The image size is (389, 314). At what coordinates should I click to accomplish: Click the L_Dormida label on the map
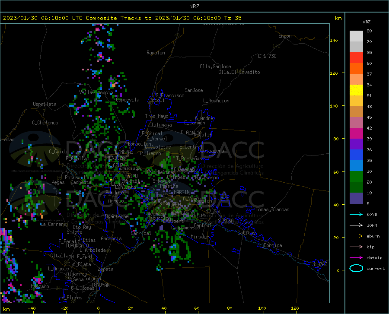[270, 245]
